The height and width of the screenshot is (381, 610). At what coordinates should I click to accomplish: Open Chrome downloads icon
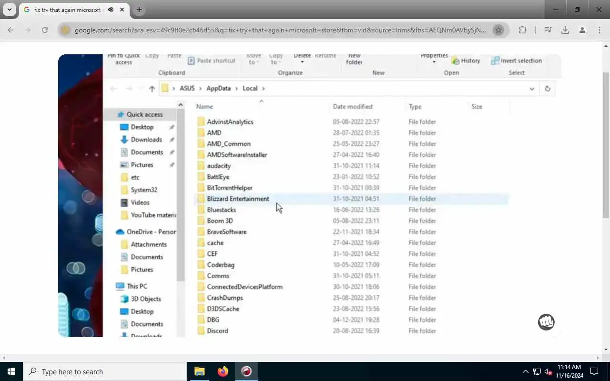tap(565, 30)
